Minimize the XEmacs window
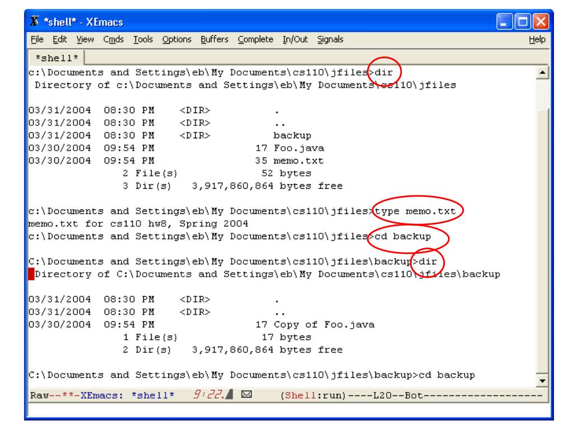 pos(504,22)
